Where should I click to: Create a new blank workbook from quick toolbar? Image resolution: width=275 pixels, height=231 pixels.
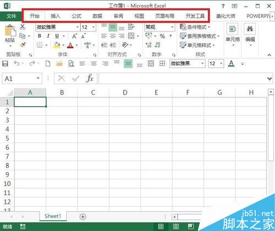48,64
